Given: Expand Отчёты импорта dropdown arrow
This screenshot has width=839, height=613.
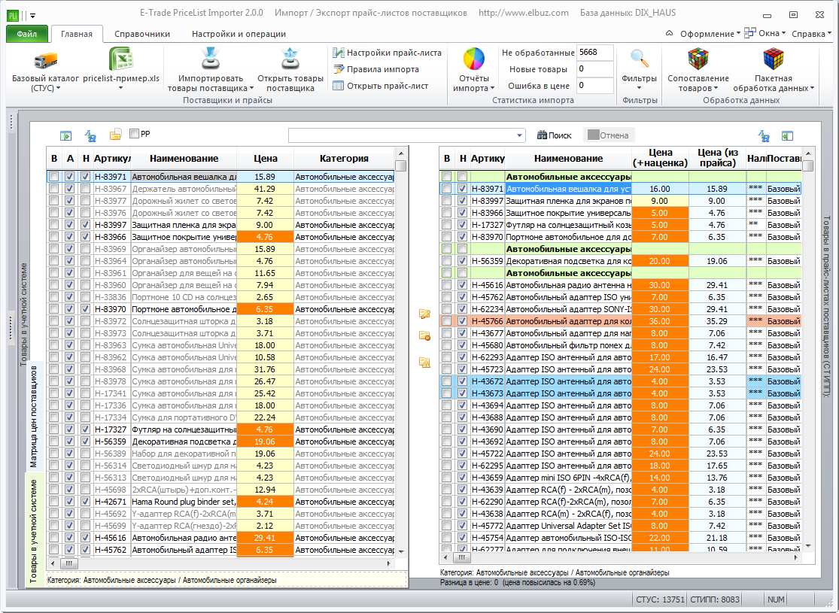Looking at the screenshot, I should point(492,88).
